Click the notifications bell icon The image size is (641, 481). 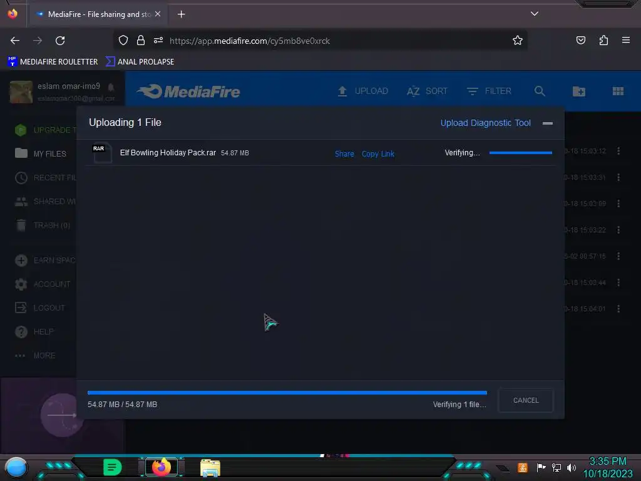tap(111, 86)
